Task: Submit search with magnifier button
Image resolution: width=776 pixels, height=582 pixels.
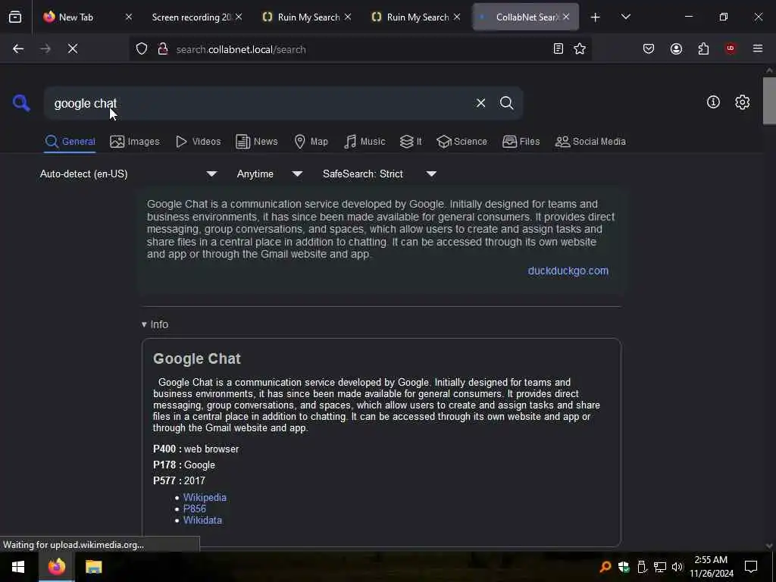Action: [506, 103]
